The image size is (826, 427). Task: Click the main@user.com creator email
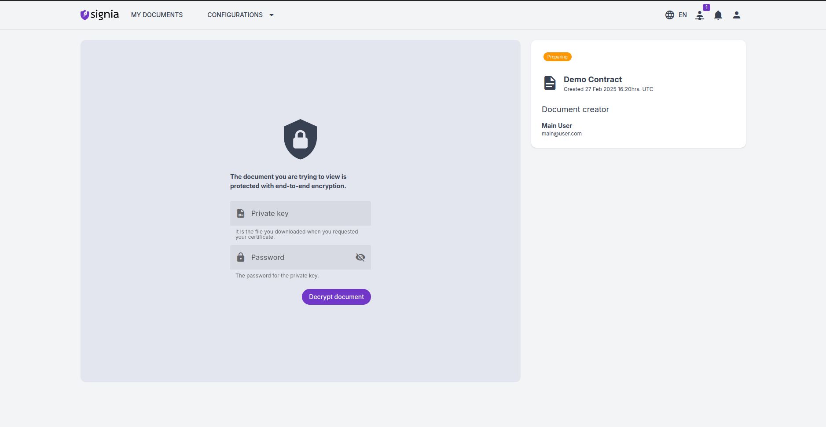pos(562,134)
